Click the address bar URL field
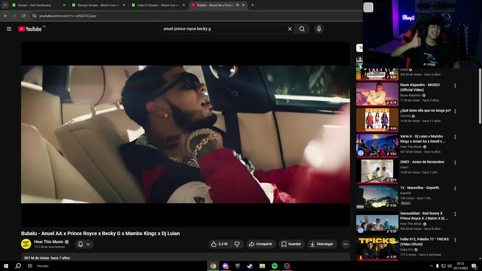Screen dimensions: 482x271 click(196, 16)
